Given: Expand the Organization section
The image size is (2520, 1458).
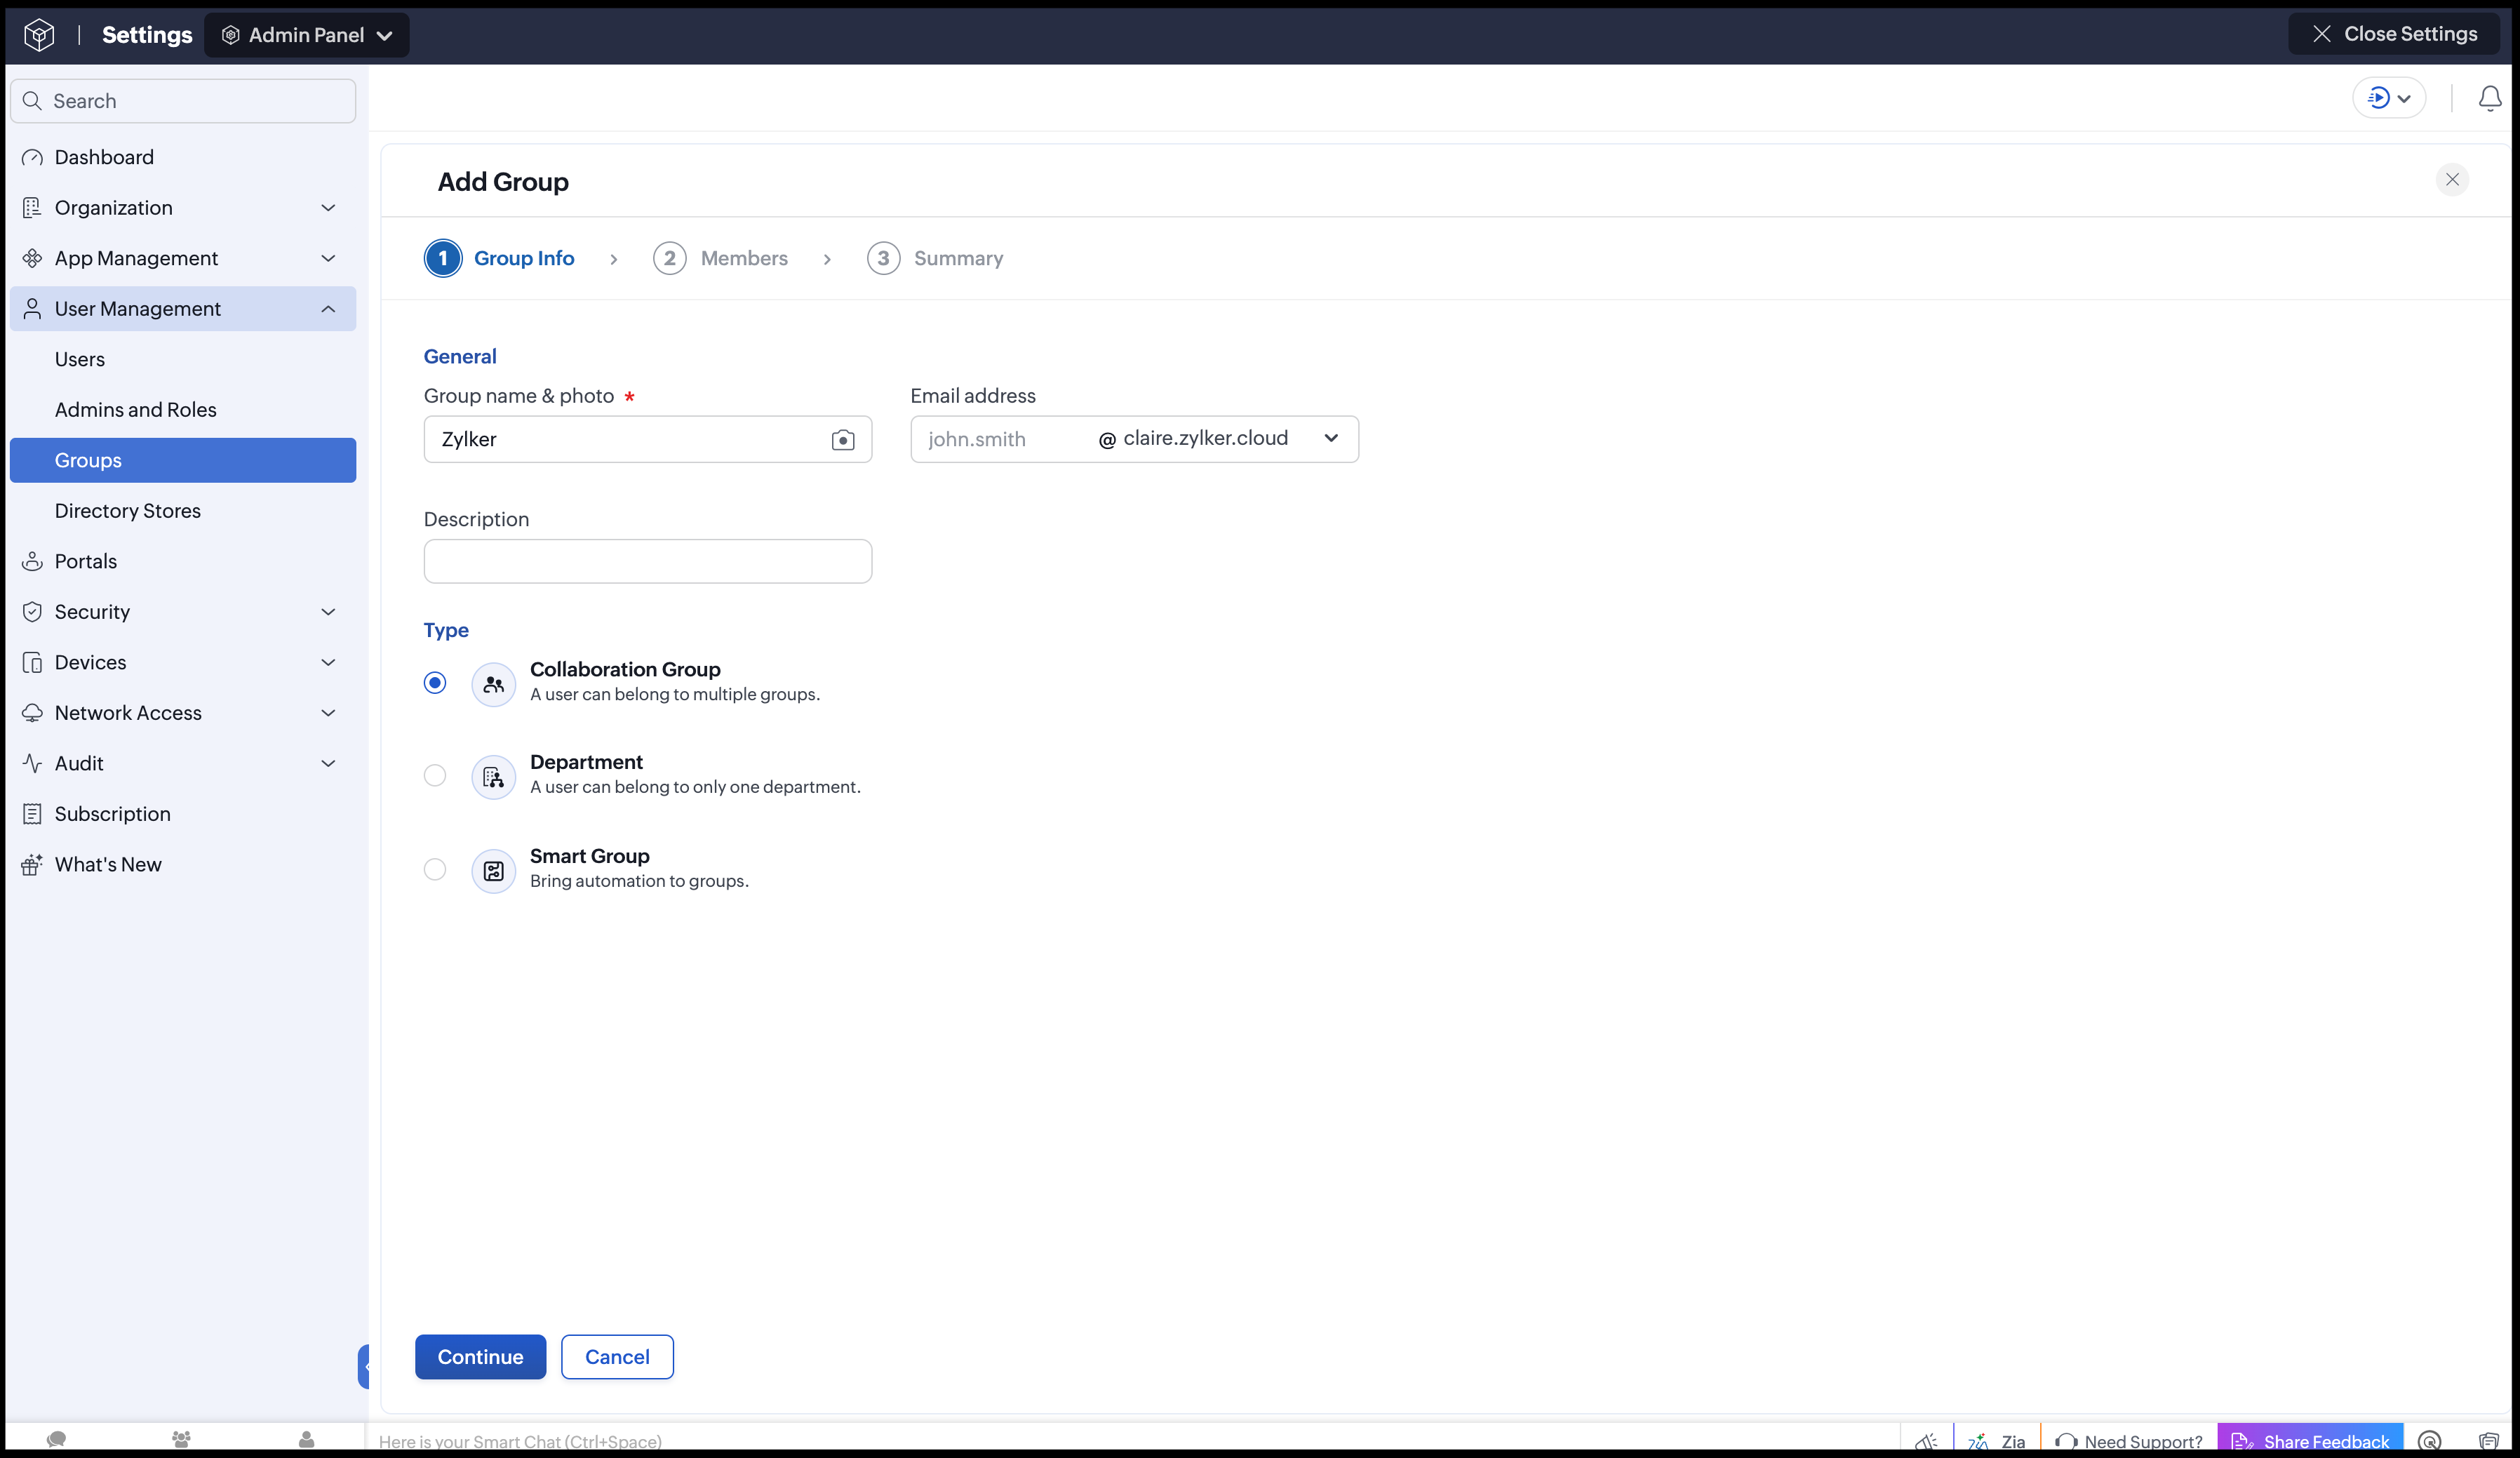Looking at the screenshot, I should [183, 207].
